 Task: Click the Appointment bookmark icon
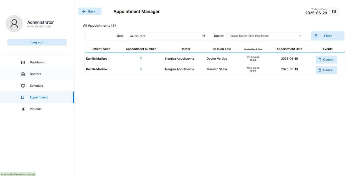pyautogui.click(x=23, y=97)
